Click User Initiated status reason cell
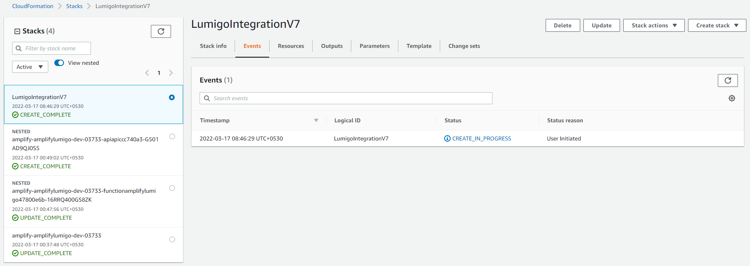 tap(564, 138)
